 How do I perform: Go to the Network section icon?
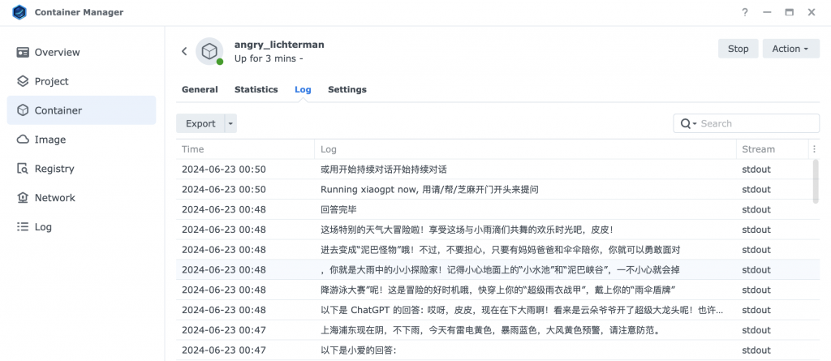coord(23,198)
